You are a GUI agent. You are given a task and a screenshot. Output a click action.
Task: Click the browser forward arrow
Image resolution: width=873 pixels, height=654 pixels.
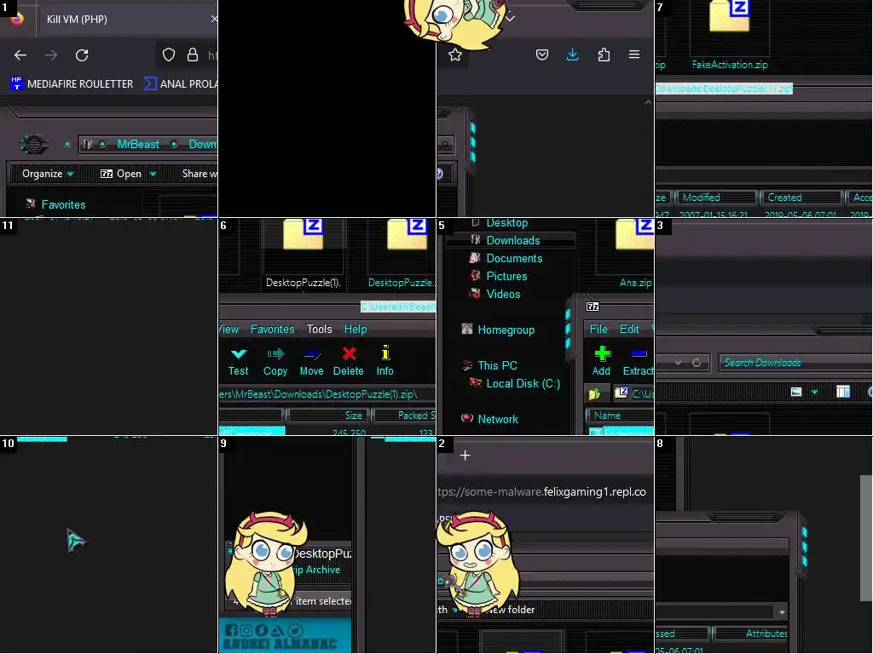[x=51, y=55]
